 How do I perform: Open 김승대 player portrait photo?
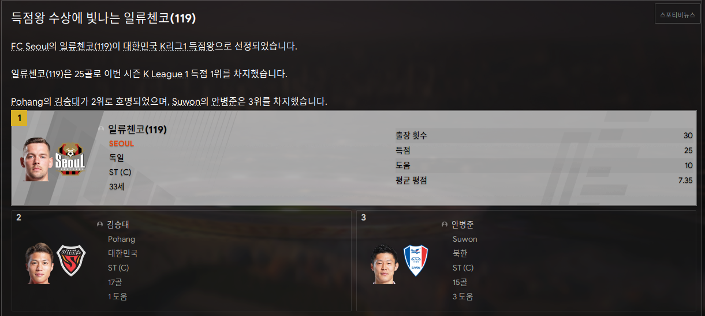[x=39, y=263]
